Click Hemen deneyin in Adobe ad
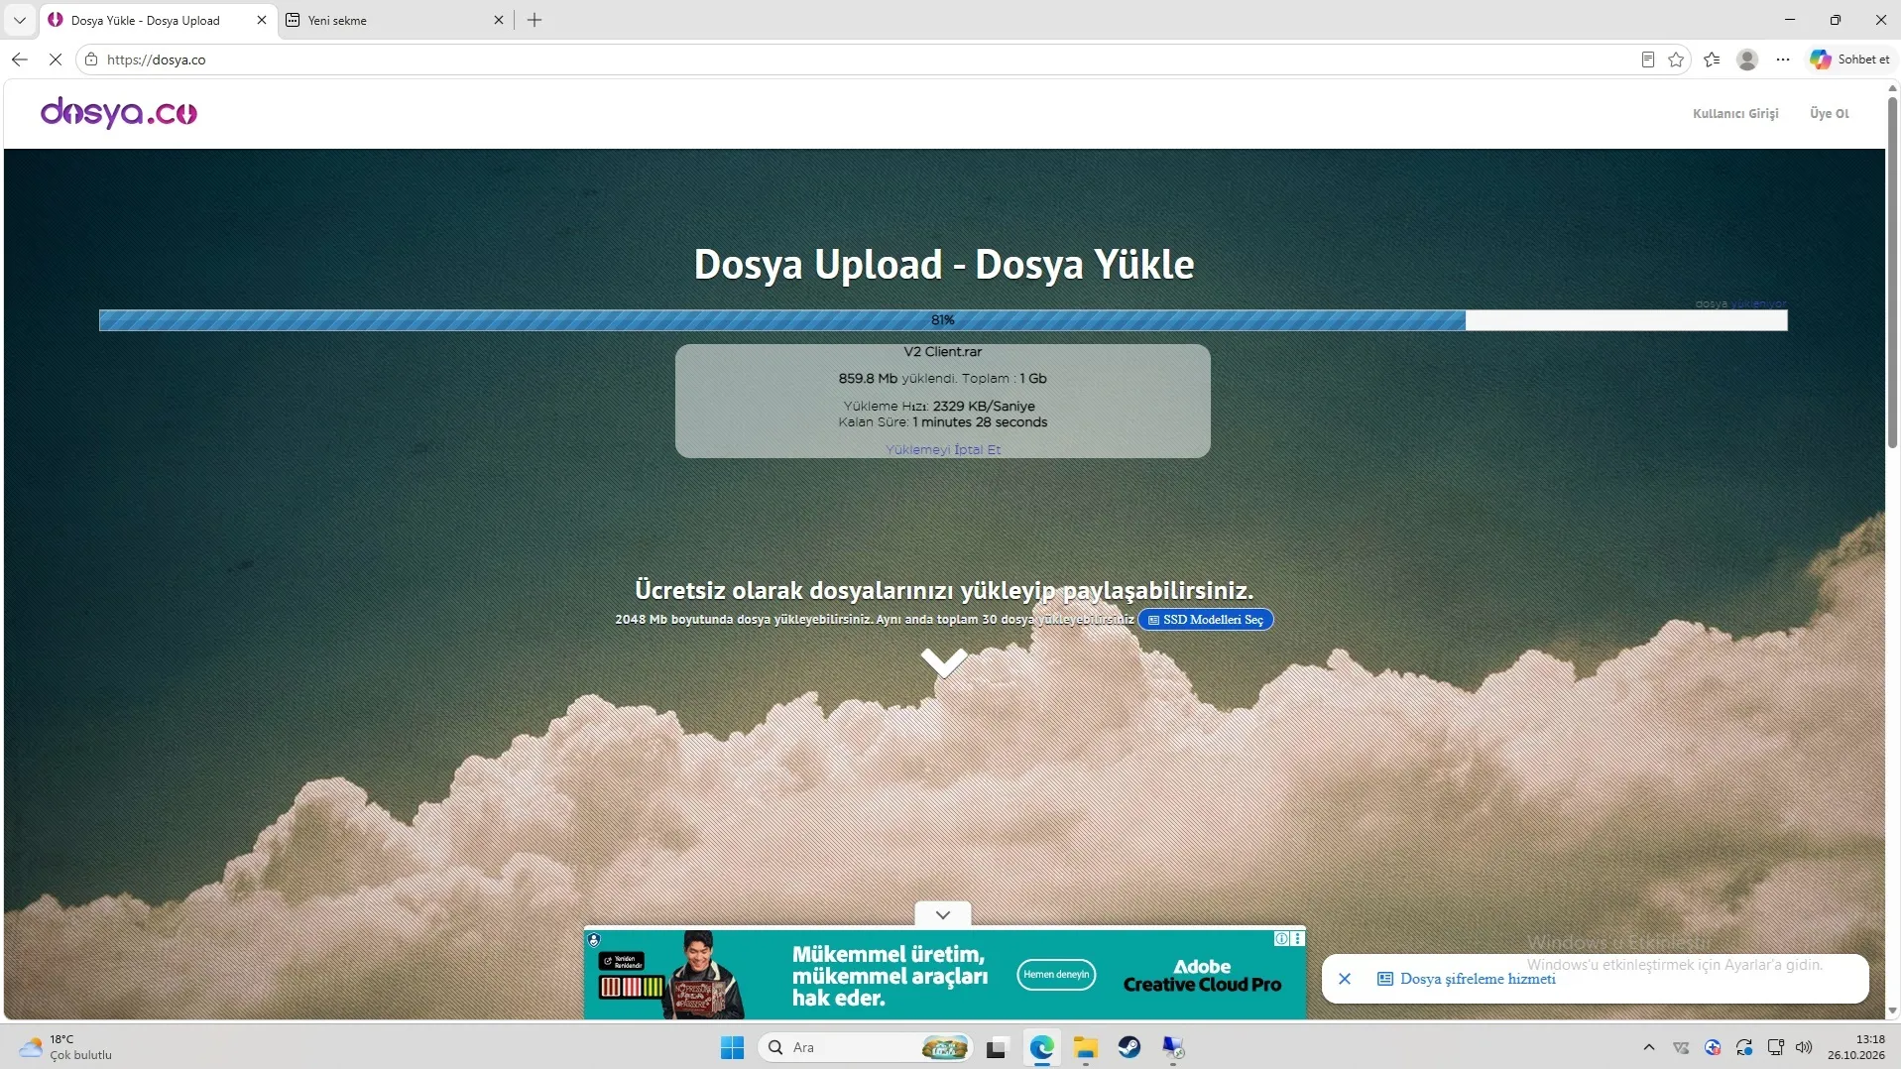 [x=1056, y=975]
